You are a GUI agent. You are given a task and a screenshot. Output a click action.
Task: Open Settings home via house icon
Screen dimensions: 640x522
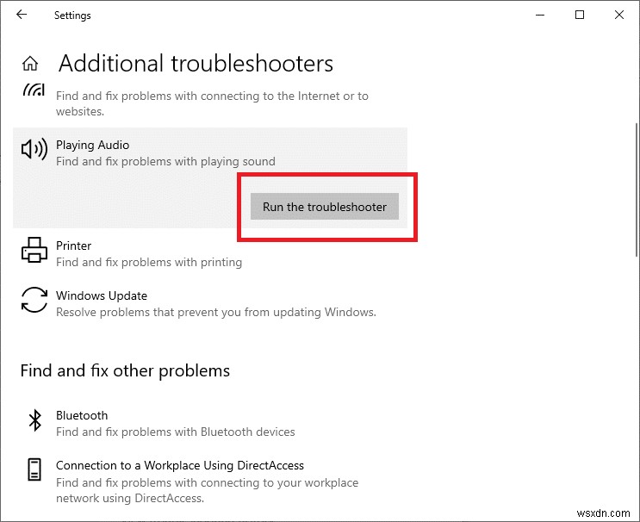tap(30, 63)
